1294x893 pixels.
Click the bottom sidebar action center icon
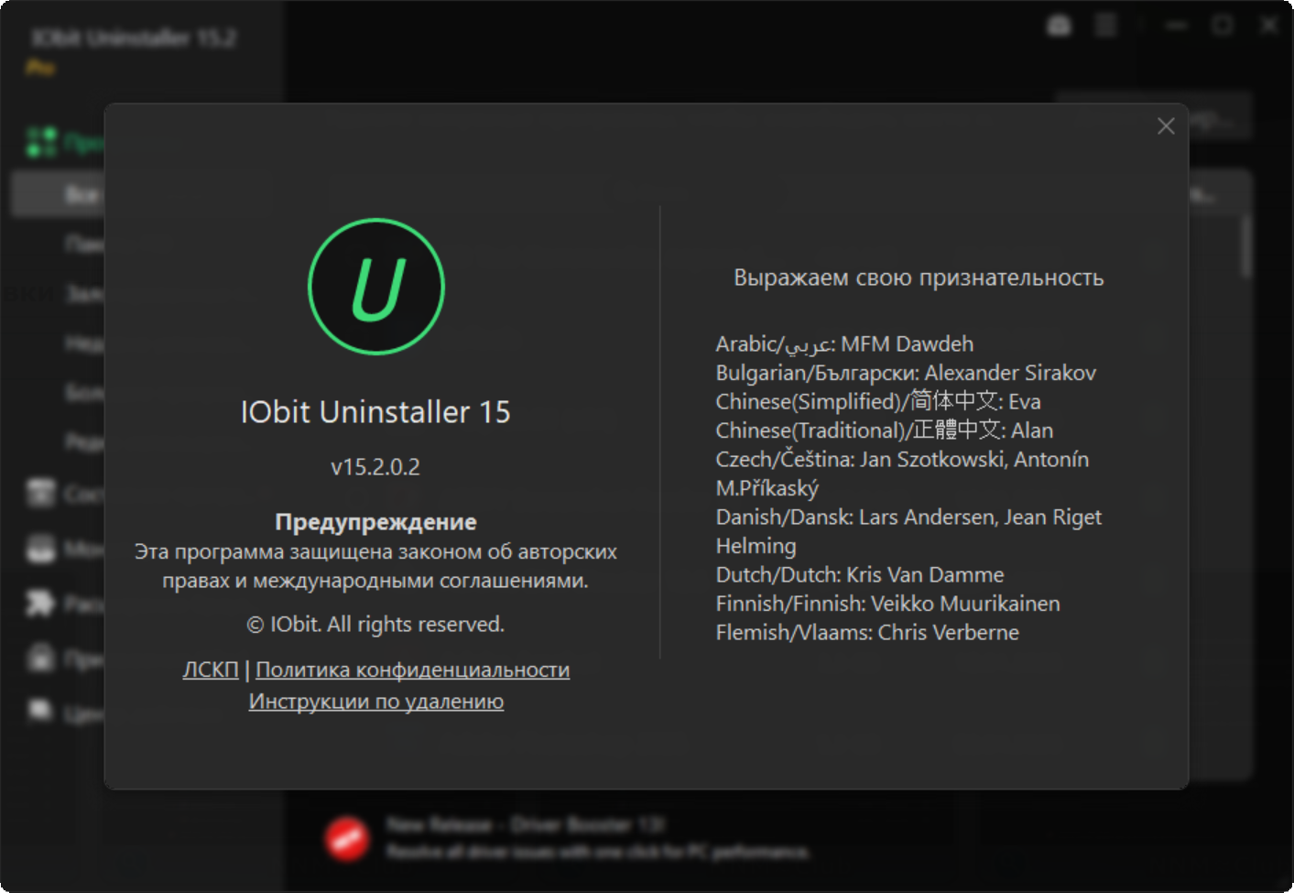pyautogui.click(x=40, y=711)
